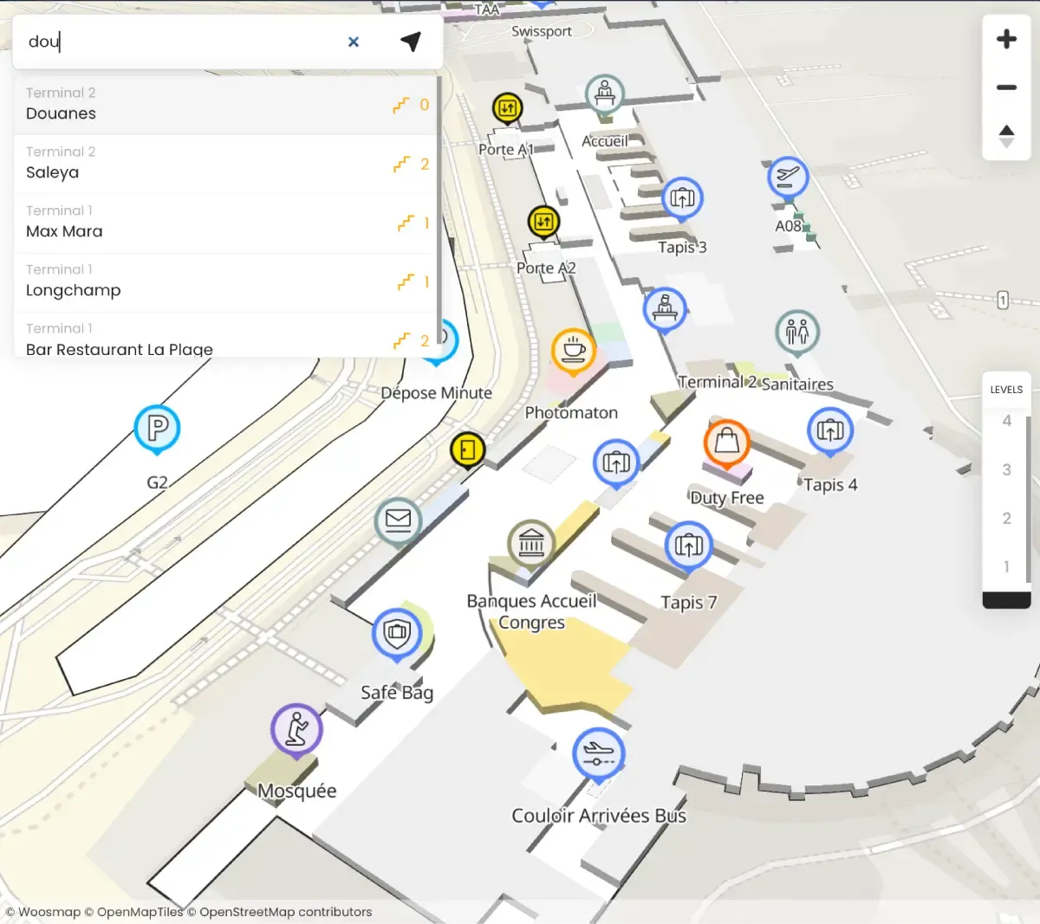Select the Sanitaires restroom icon
Image resolution: width=1040 pixels, height=924 pixels.
797,333
